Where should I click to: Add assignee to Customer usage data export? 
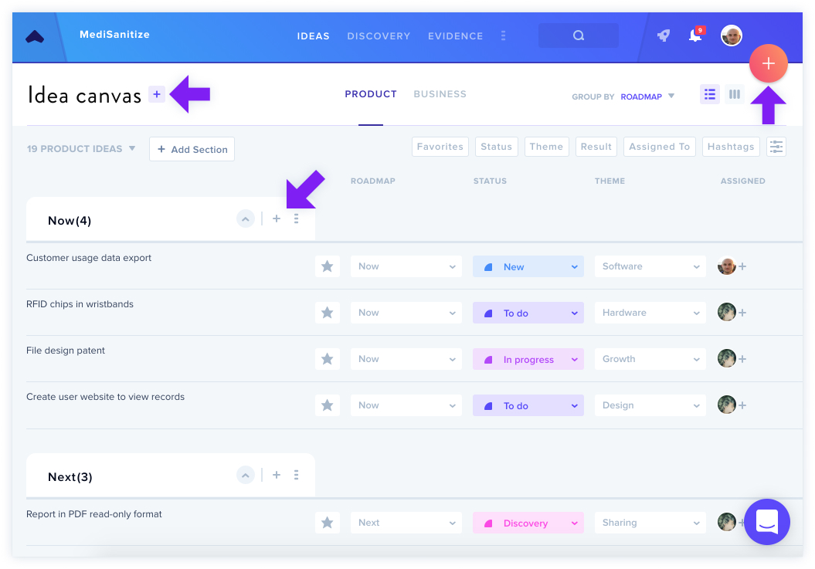[x=742, y=266]
